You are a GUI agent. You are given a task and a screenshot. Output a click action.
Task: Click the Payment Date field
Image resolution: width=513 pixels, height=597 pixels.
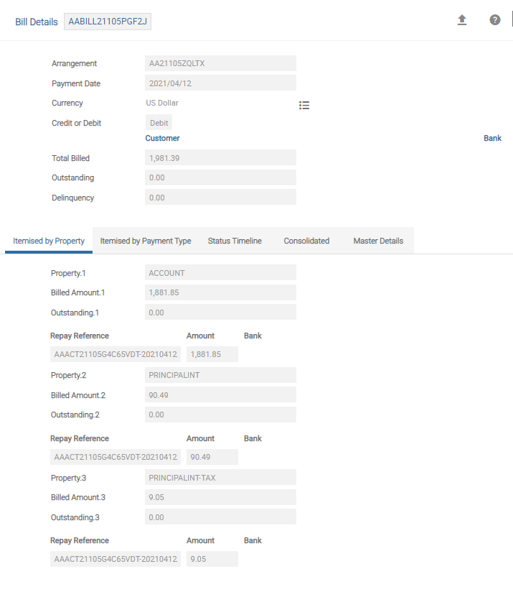[220, 83]
